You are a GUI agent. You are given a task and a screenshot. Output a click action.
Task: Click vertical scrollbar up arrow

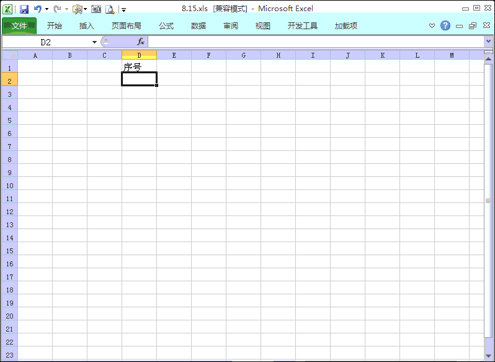488,58
